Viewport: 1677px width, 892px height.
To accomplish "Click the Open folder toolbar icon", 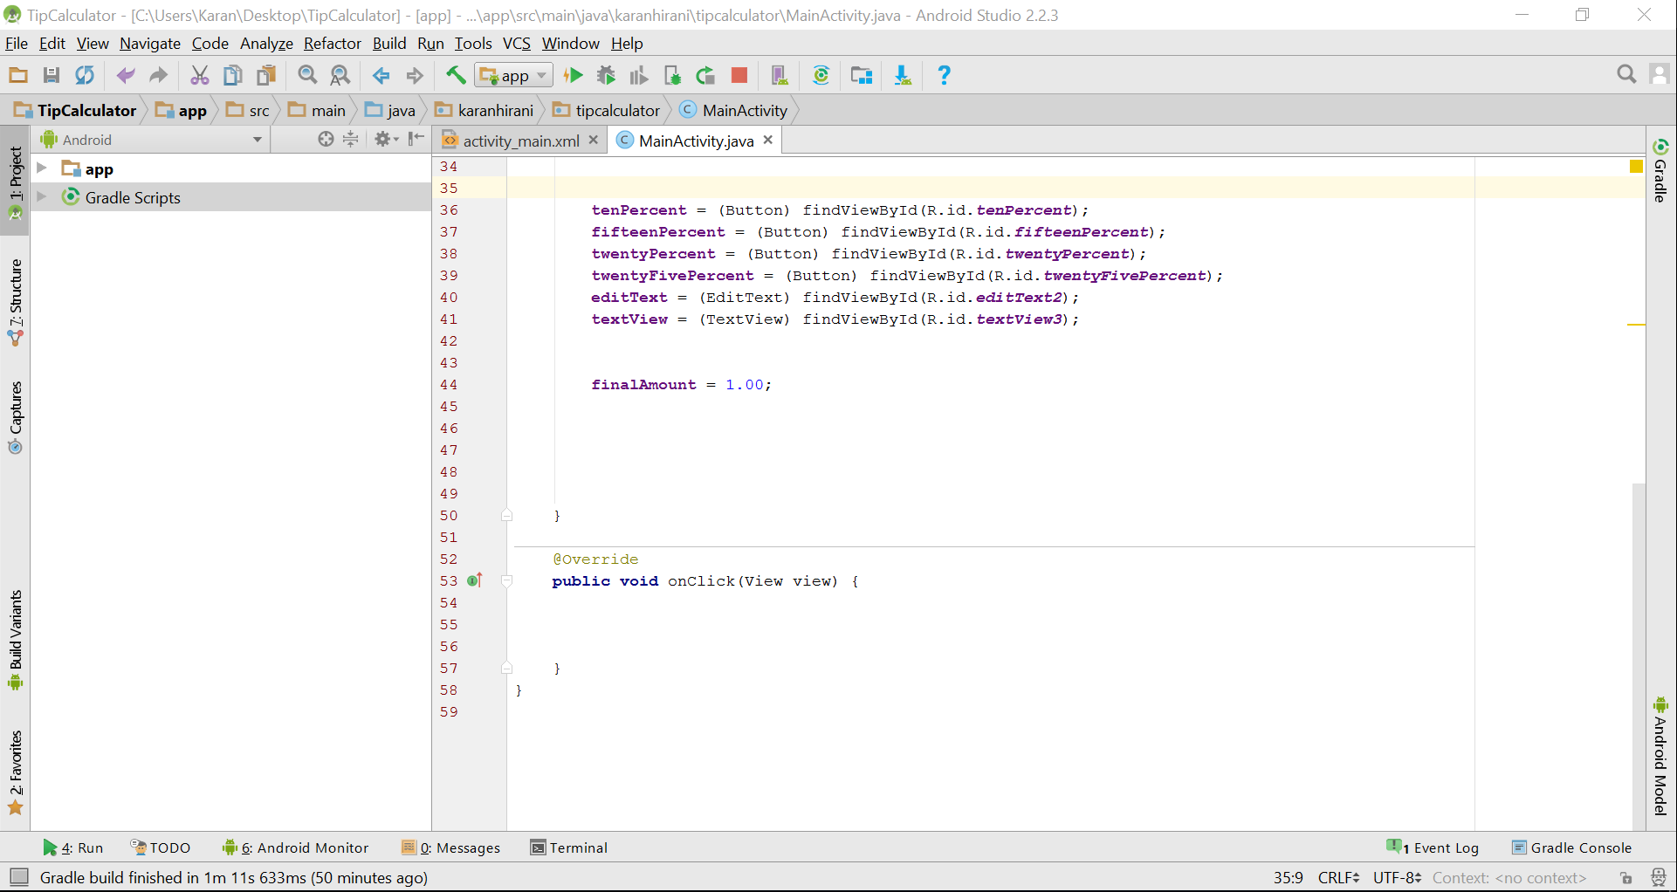I will (x=18, y=76).
